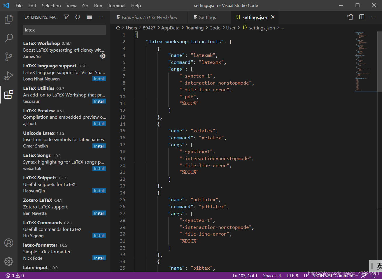Open Source Control view

[x=9, y=57]
